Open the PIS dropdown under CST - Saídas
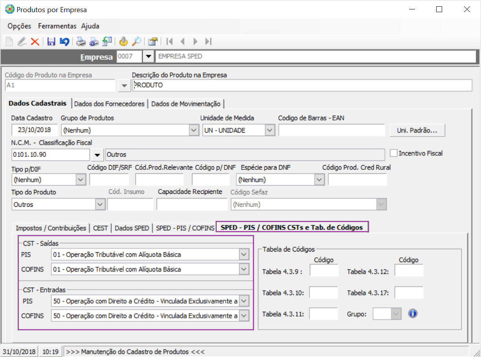 pos(244,255)
